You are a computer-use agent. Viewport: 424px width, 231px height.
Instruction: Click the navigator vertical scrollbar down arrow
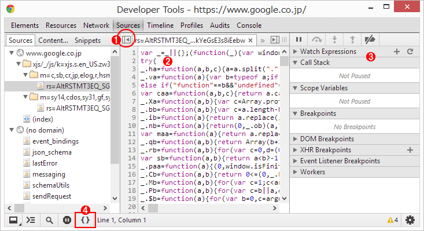tap(115, 199)
